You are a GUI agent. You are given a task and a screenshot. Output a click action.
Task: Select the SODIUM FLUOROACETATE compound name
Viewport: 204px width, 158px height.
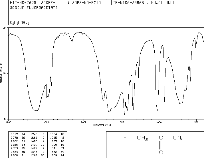point(34,7)
